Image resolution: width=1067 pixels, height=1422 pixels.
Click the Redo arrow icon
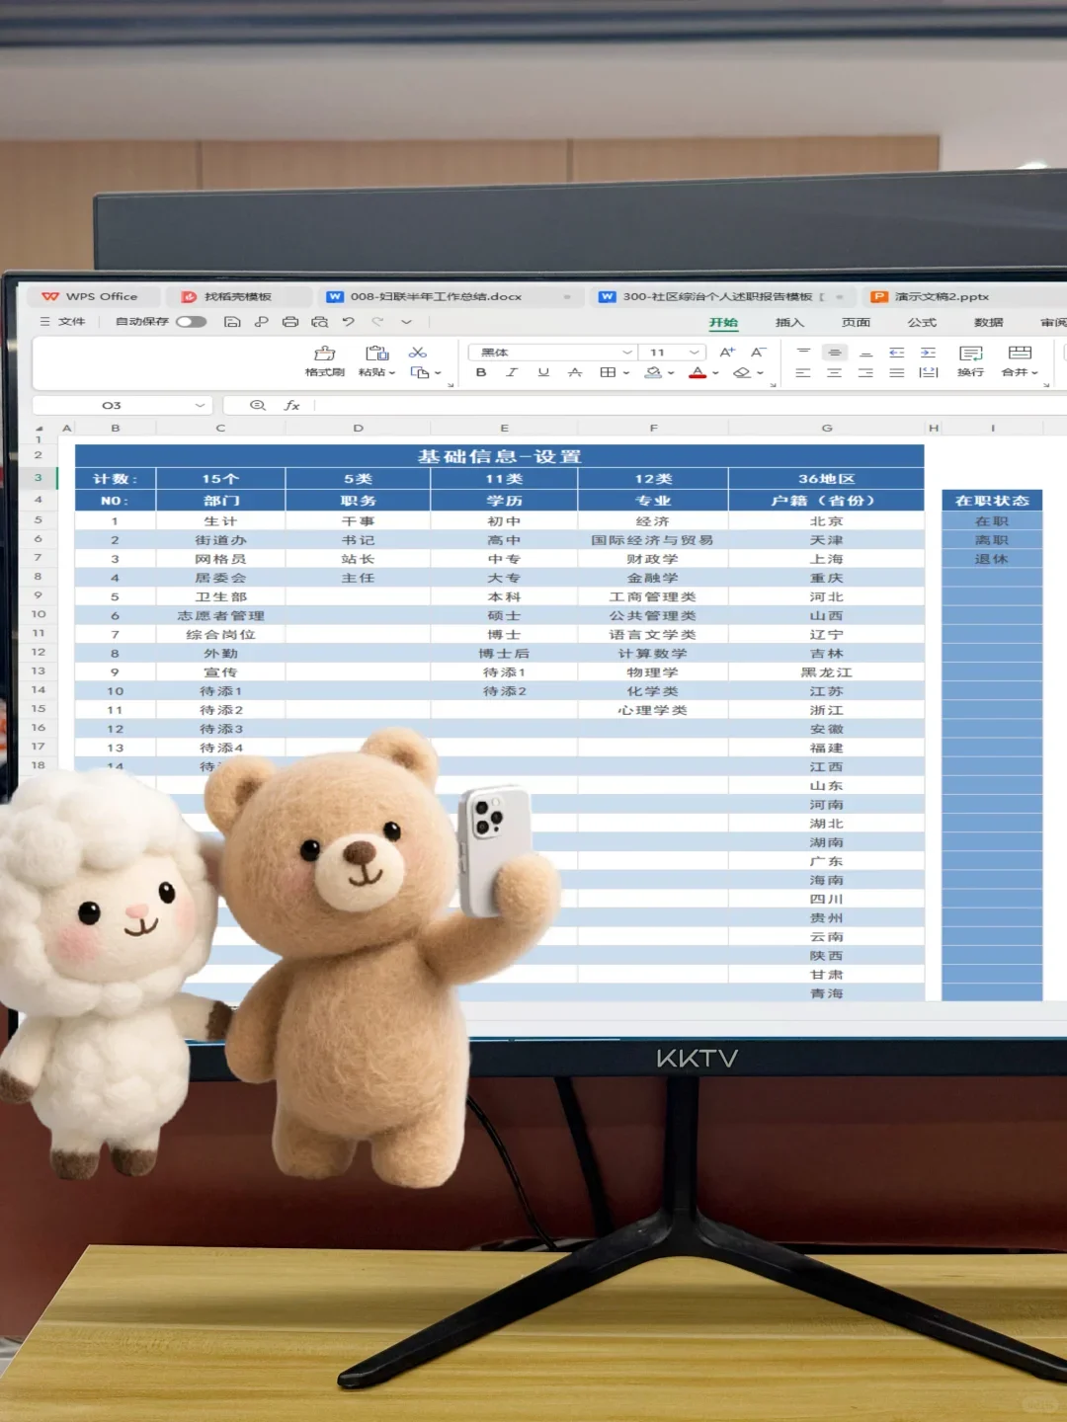(x=377, y=322)
